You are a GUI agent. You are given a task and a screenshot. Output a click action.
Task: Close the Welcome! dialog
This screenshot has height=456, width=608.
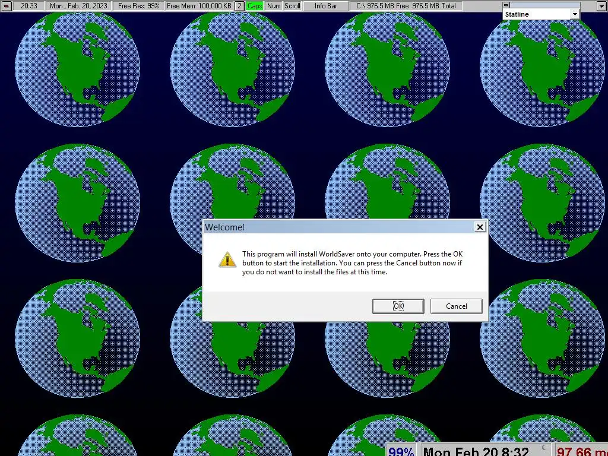coord(480,227)
